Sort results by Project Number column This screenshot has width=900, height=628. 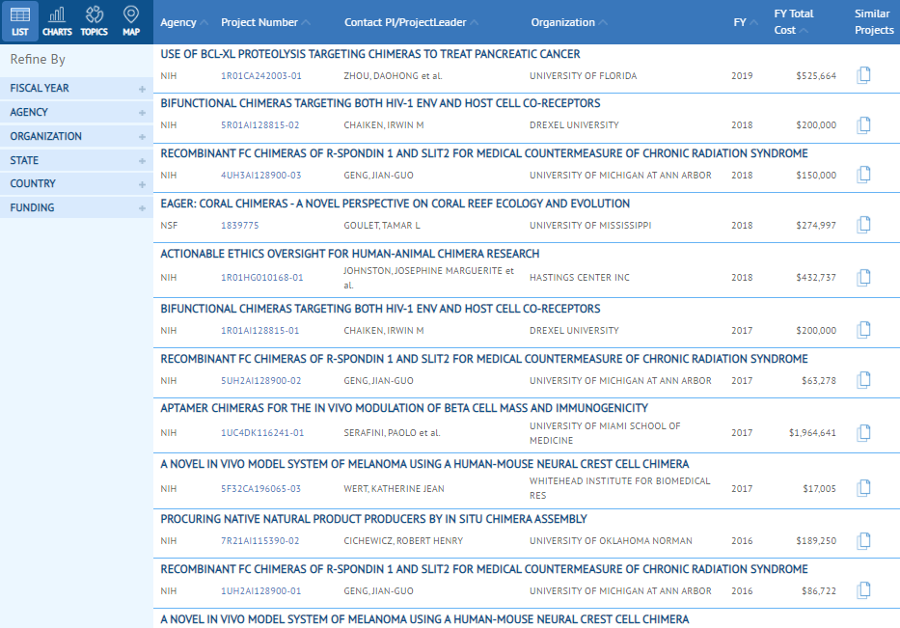[x=265, y=22]
